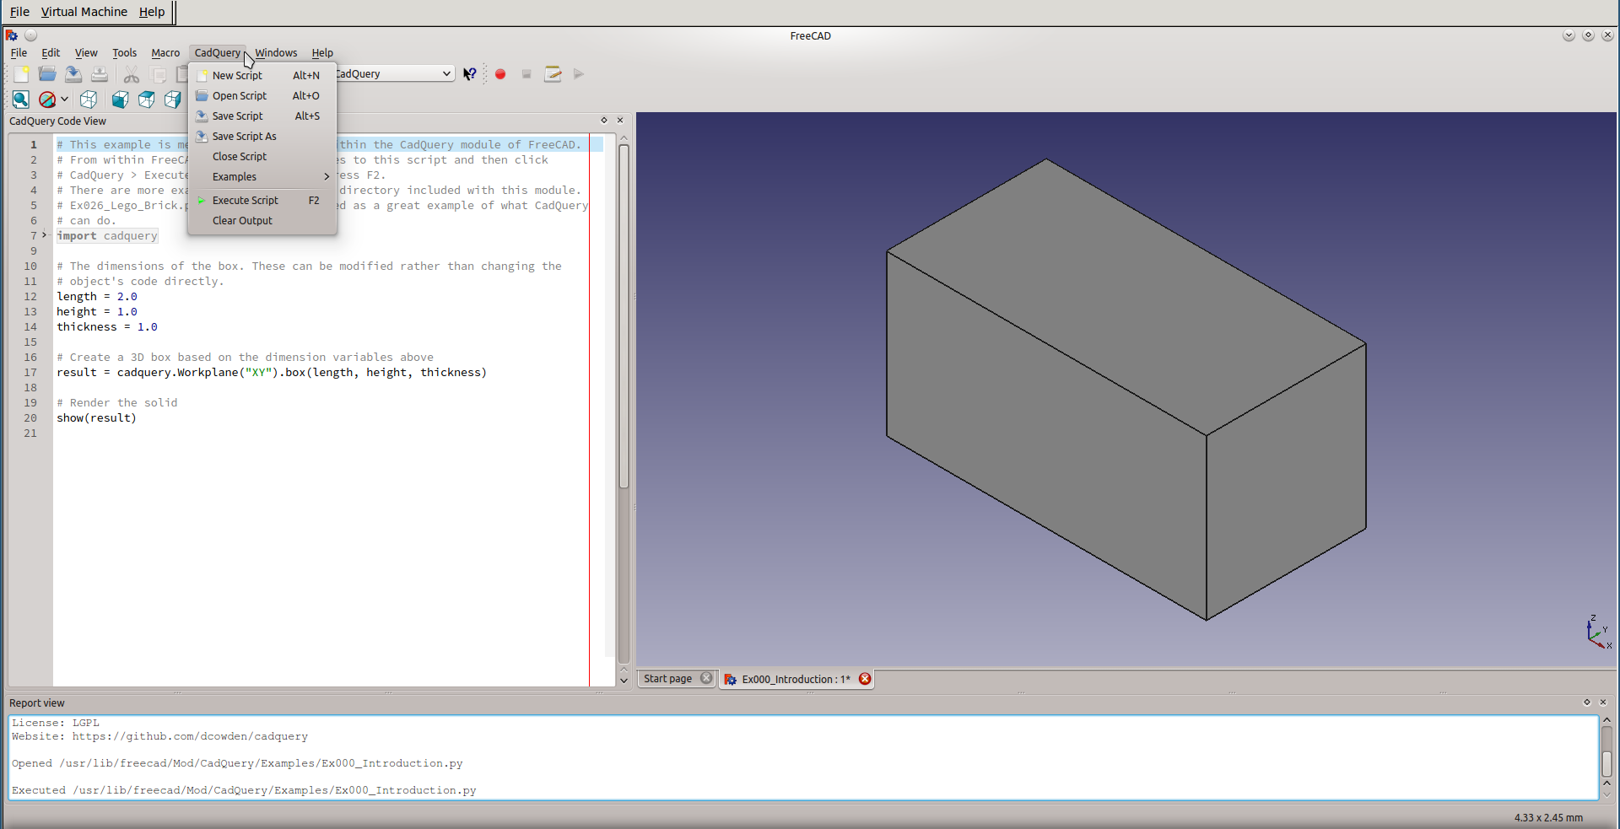Open the Edit menu
Viewport: 1620px width, 829px height.
tap(51, 52)
